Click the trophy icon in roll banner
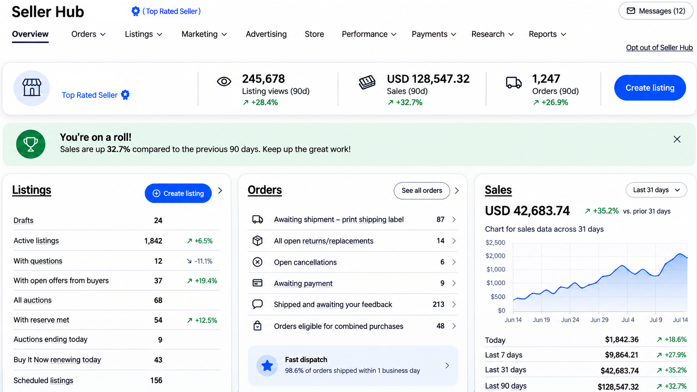Screen dimensions: 697x392 click(31, 144)
